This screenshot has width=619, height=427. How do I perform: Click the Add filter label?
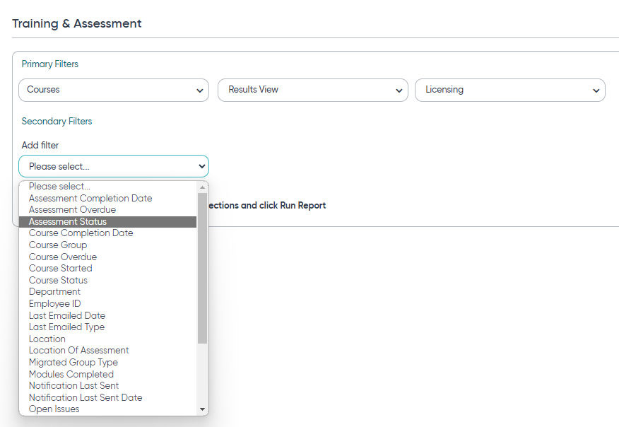point(40,146)
